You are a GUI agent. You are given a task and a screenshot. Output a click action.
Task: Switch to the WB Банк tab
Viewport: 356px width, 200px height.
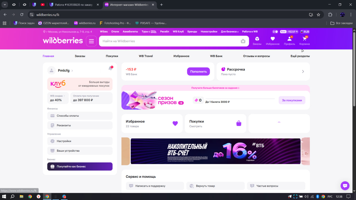pos(216,56)
